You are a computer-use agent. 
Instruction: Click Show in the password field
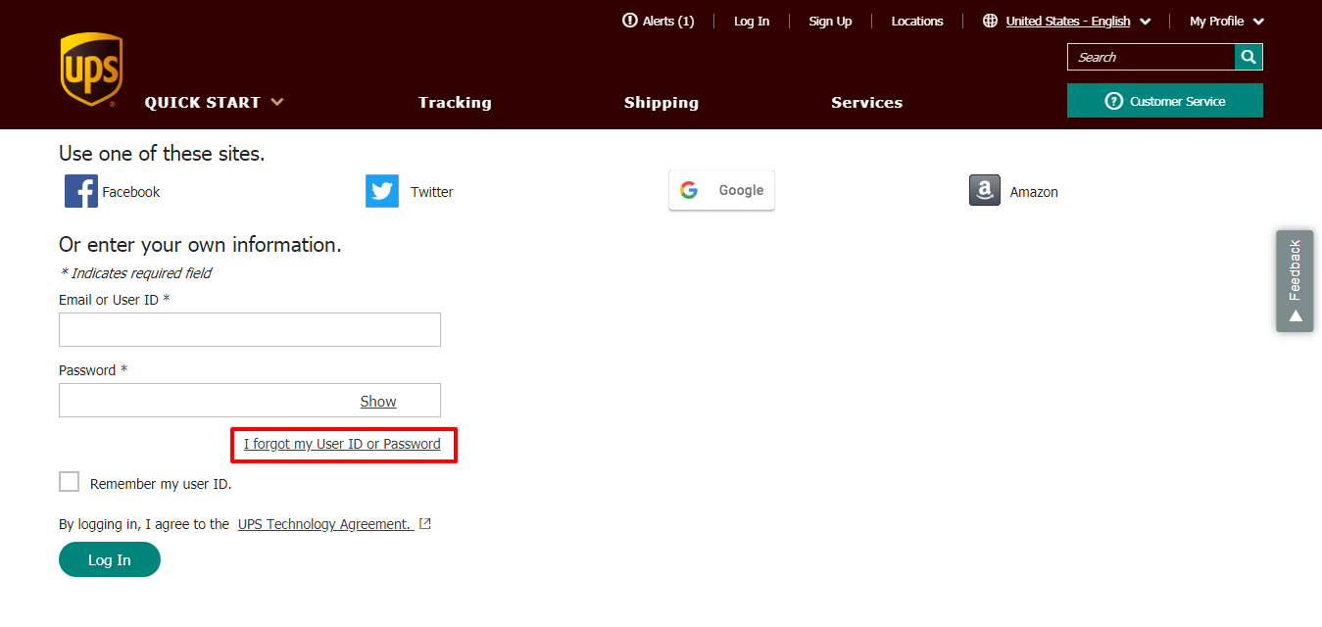coord(378,401)
